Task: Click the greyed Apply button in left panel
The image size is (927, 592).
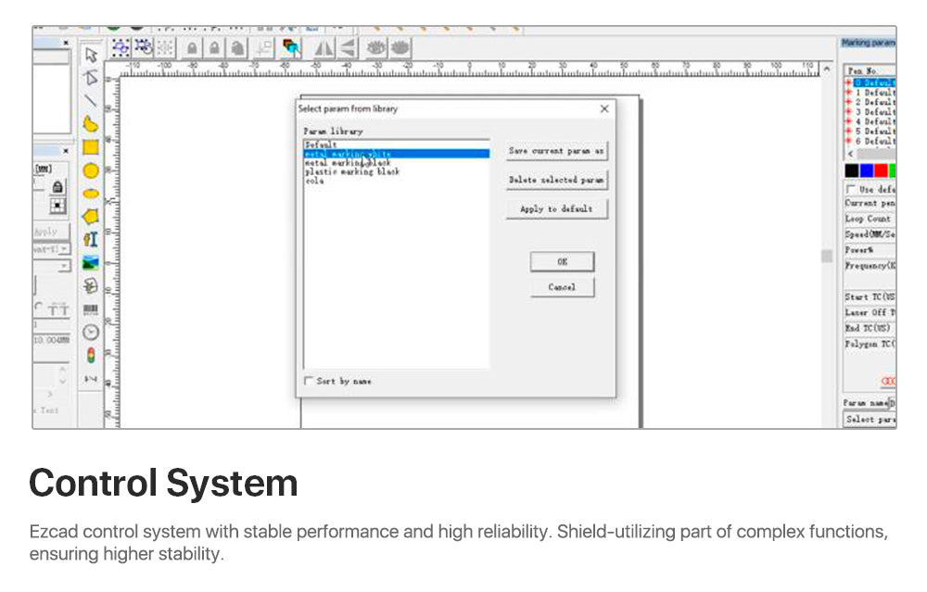Action: point(51,232)
